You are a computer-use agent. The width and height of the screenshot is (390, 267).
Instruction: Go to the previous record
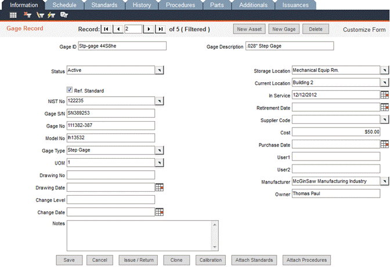(x=118, y=29)
